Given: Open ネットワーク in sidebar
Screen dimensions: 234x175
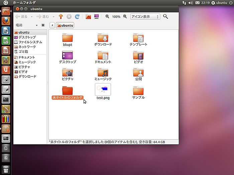Looking at the screenshot, I should [30, 47].
